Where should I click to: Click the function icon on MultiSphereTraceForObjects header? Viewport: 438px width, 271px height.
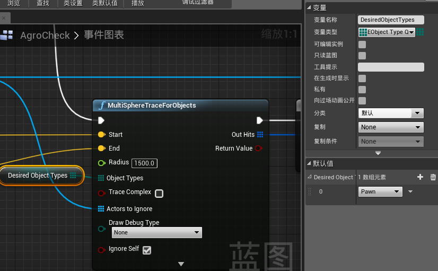pyautogui.click(x=102, y=106)
